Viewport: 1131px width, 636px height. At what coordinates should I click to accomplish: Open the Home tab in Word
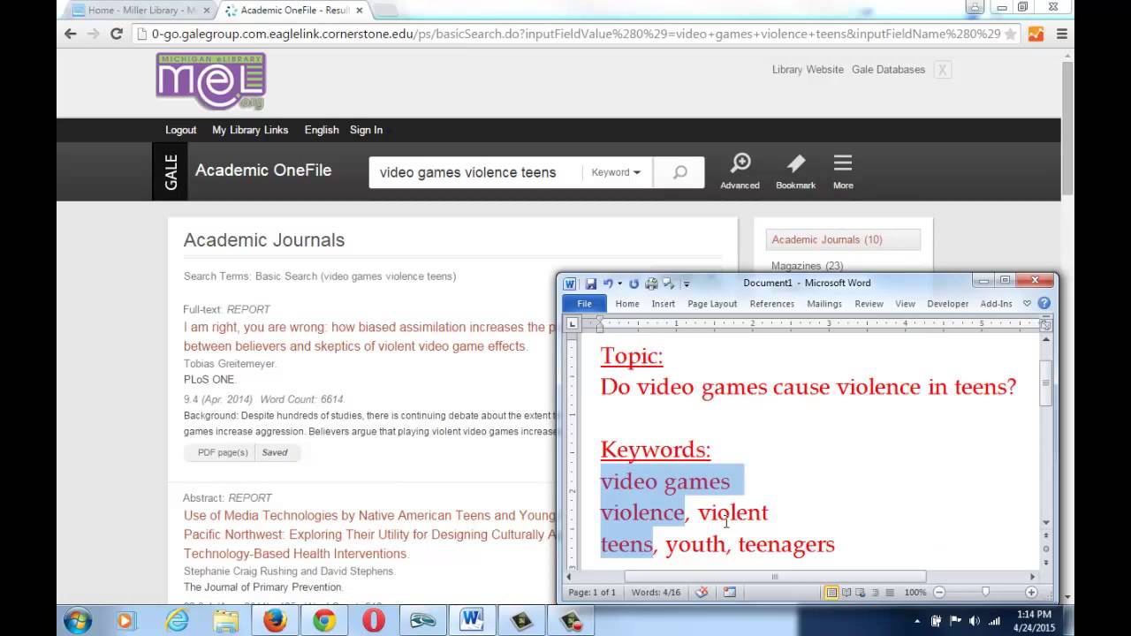coord(627,303)
